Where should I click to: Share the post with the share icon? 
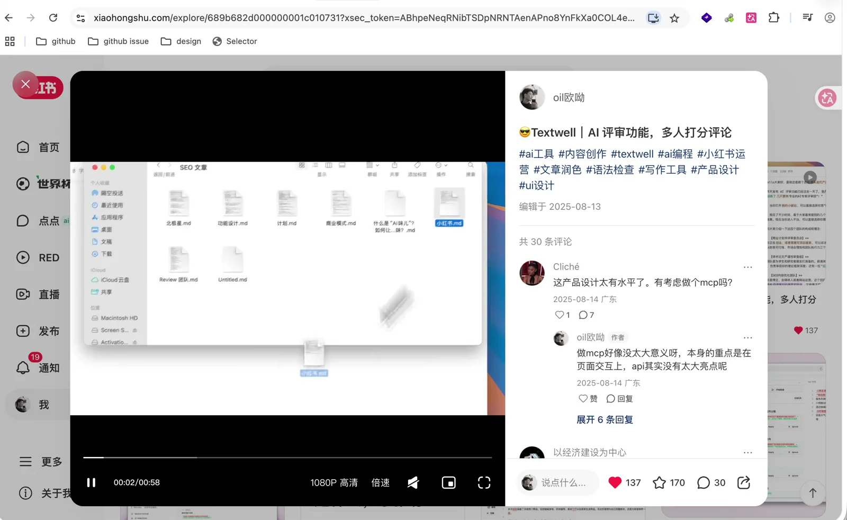click(x=744, y=482)
